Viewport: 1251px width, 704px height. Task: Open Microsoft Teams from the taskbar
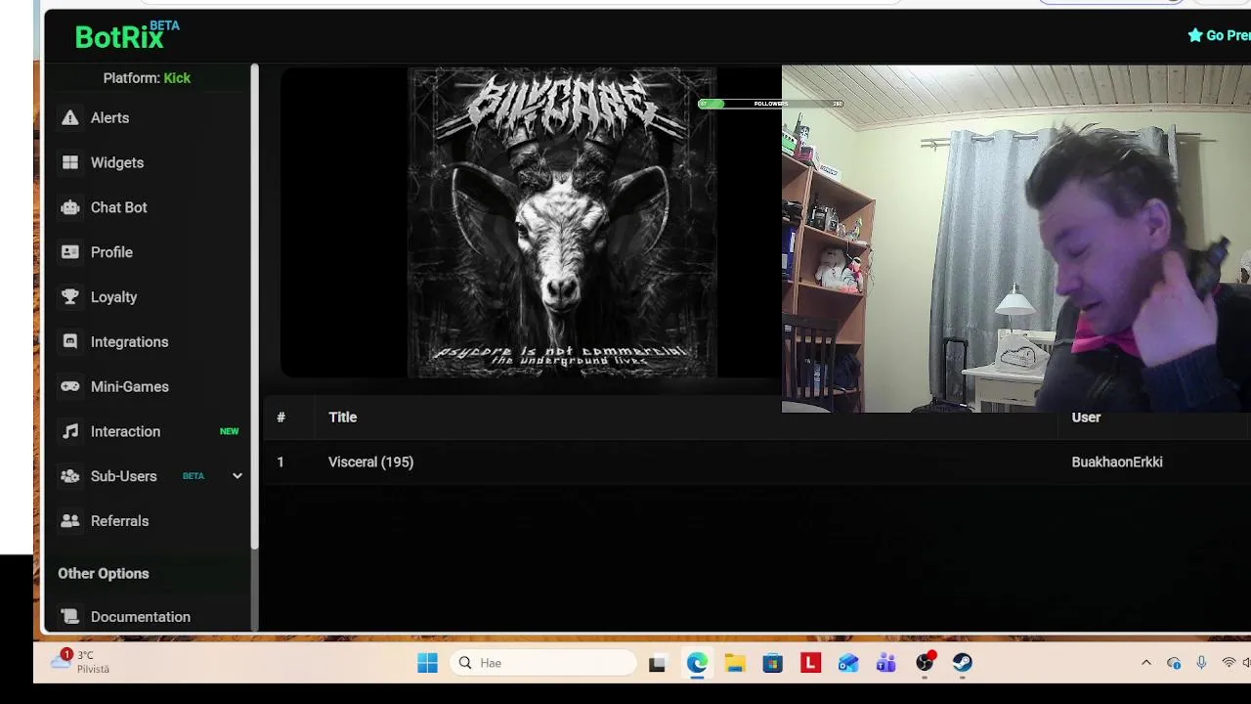886,663
